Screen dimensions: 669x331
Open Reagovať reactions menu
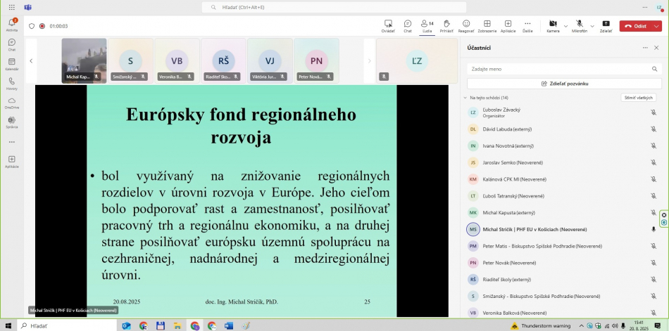466,26
